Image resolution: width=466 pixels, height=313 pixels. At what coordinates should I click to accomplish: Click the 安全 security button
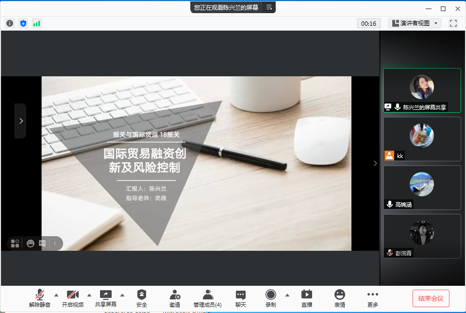(142, 298)
